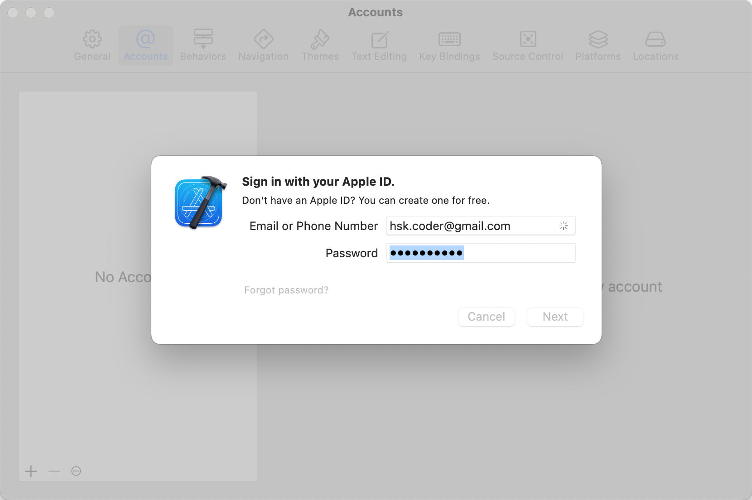This screenshot has height=500, width=752.
Task: Click the Platforms tab label
Action: pyautogui.click(x=598, y=57)
